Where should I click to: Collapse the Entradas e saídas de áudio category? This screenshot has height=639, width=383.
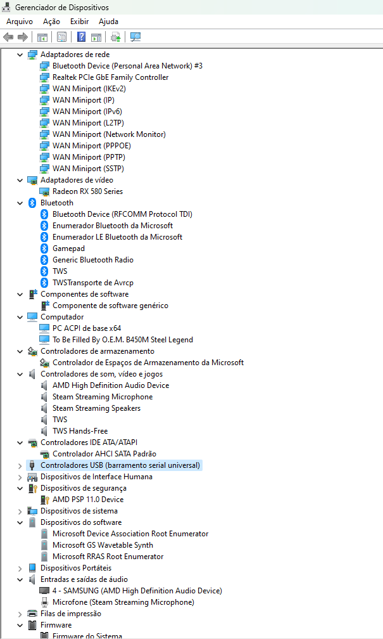click(20, 579)
